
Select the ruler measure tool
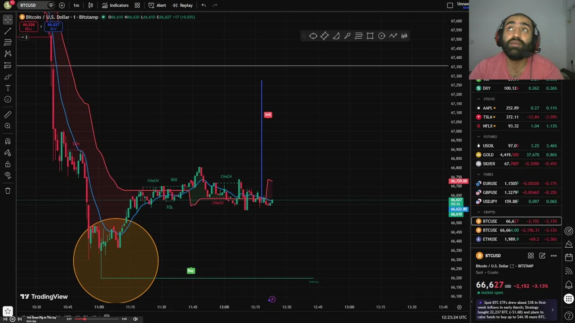(8, 115)
